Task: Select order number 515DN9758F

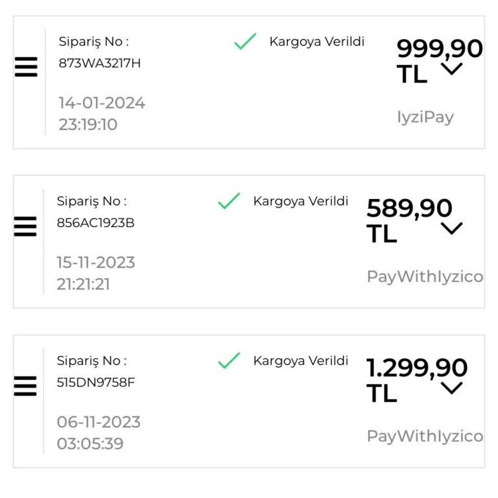Action: 95,383
